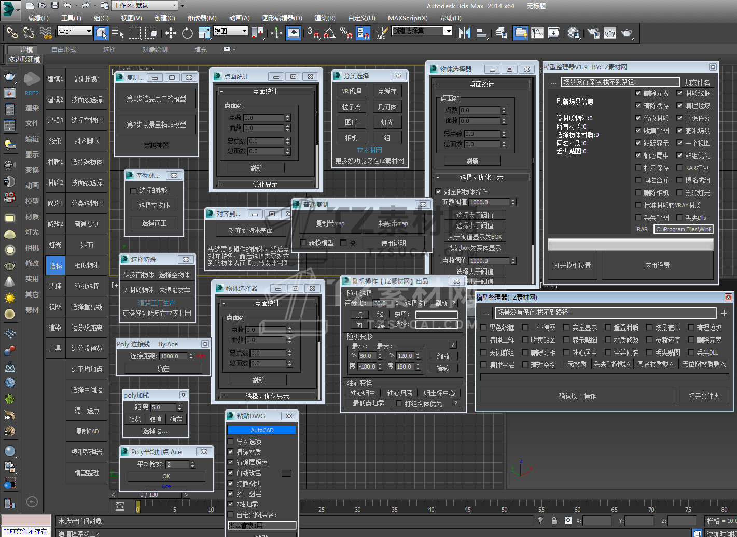Open the 工作区 workspace dropdown
The width and height of the screenshot is (737, 537).
click(145, 6)
